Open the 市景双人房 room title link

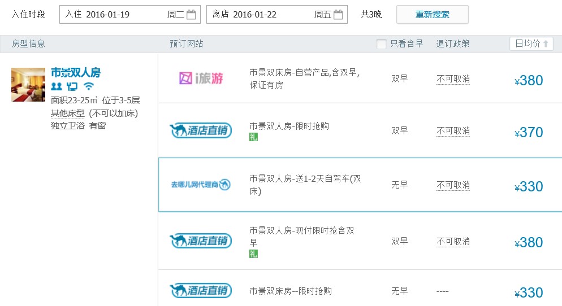click(x=76, y=72)
